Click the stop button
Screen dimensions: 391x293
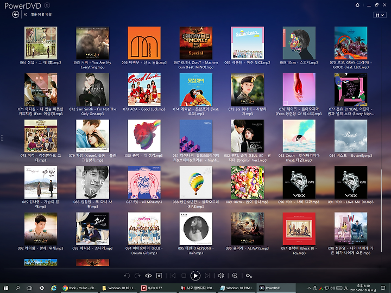coord(184,276)
